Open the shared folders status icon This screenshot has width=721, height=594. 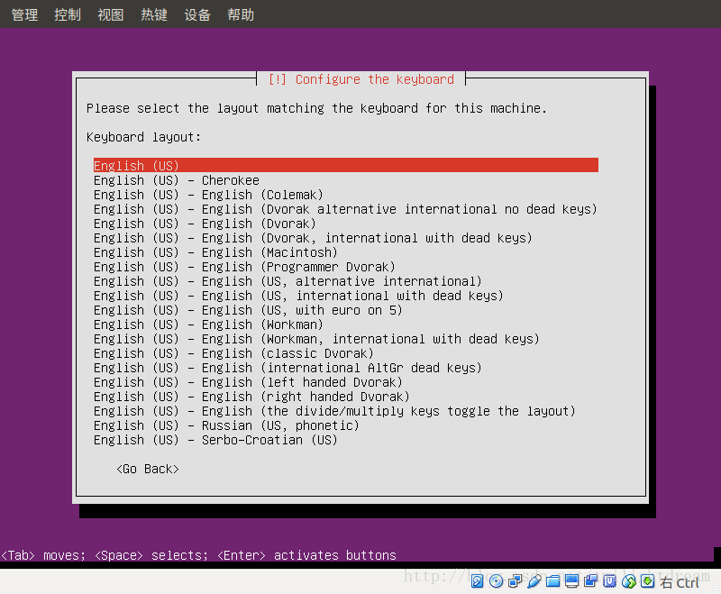(553, 581)
